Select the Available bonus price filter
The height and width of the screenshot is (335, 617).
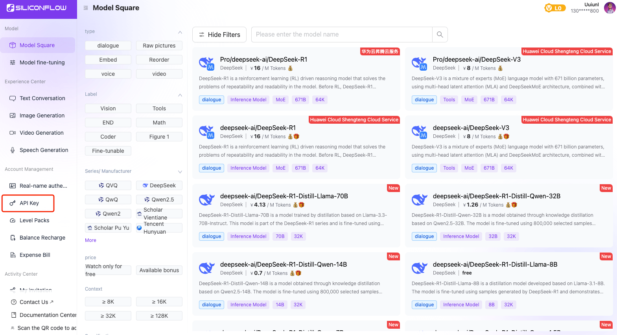[x=159, y=270]
